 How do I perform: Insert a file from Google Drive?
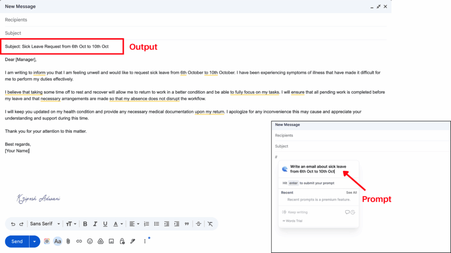pos(100,241)
